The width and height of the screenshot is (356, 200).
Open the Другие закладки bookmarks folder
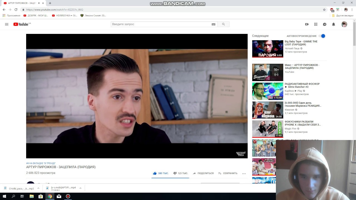click(x=343, y=16)
